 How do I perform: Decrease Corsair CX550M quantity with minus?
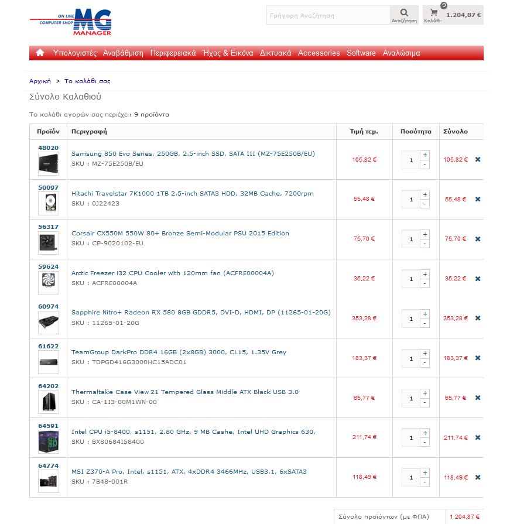coord(425,244)
